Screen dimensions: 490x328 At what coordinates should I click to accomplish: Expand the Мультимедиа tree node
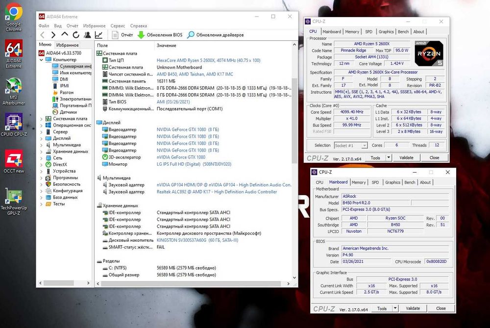point(41,145)
